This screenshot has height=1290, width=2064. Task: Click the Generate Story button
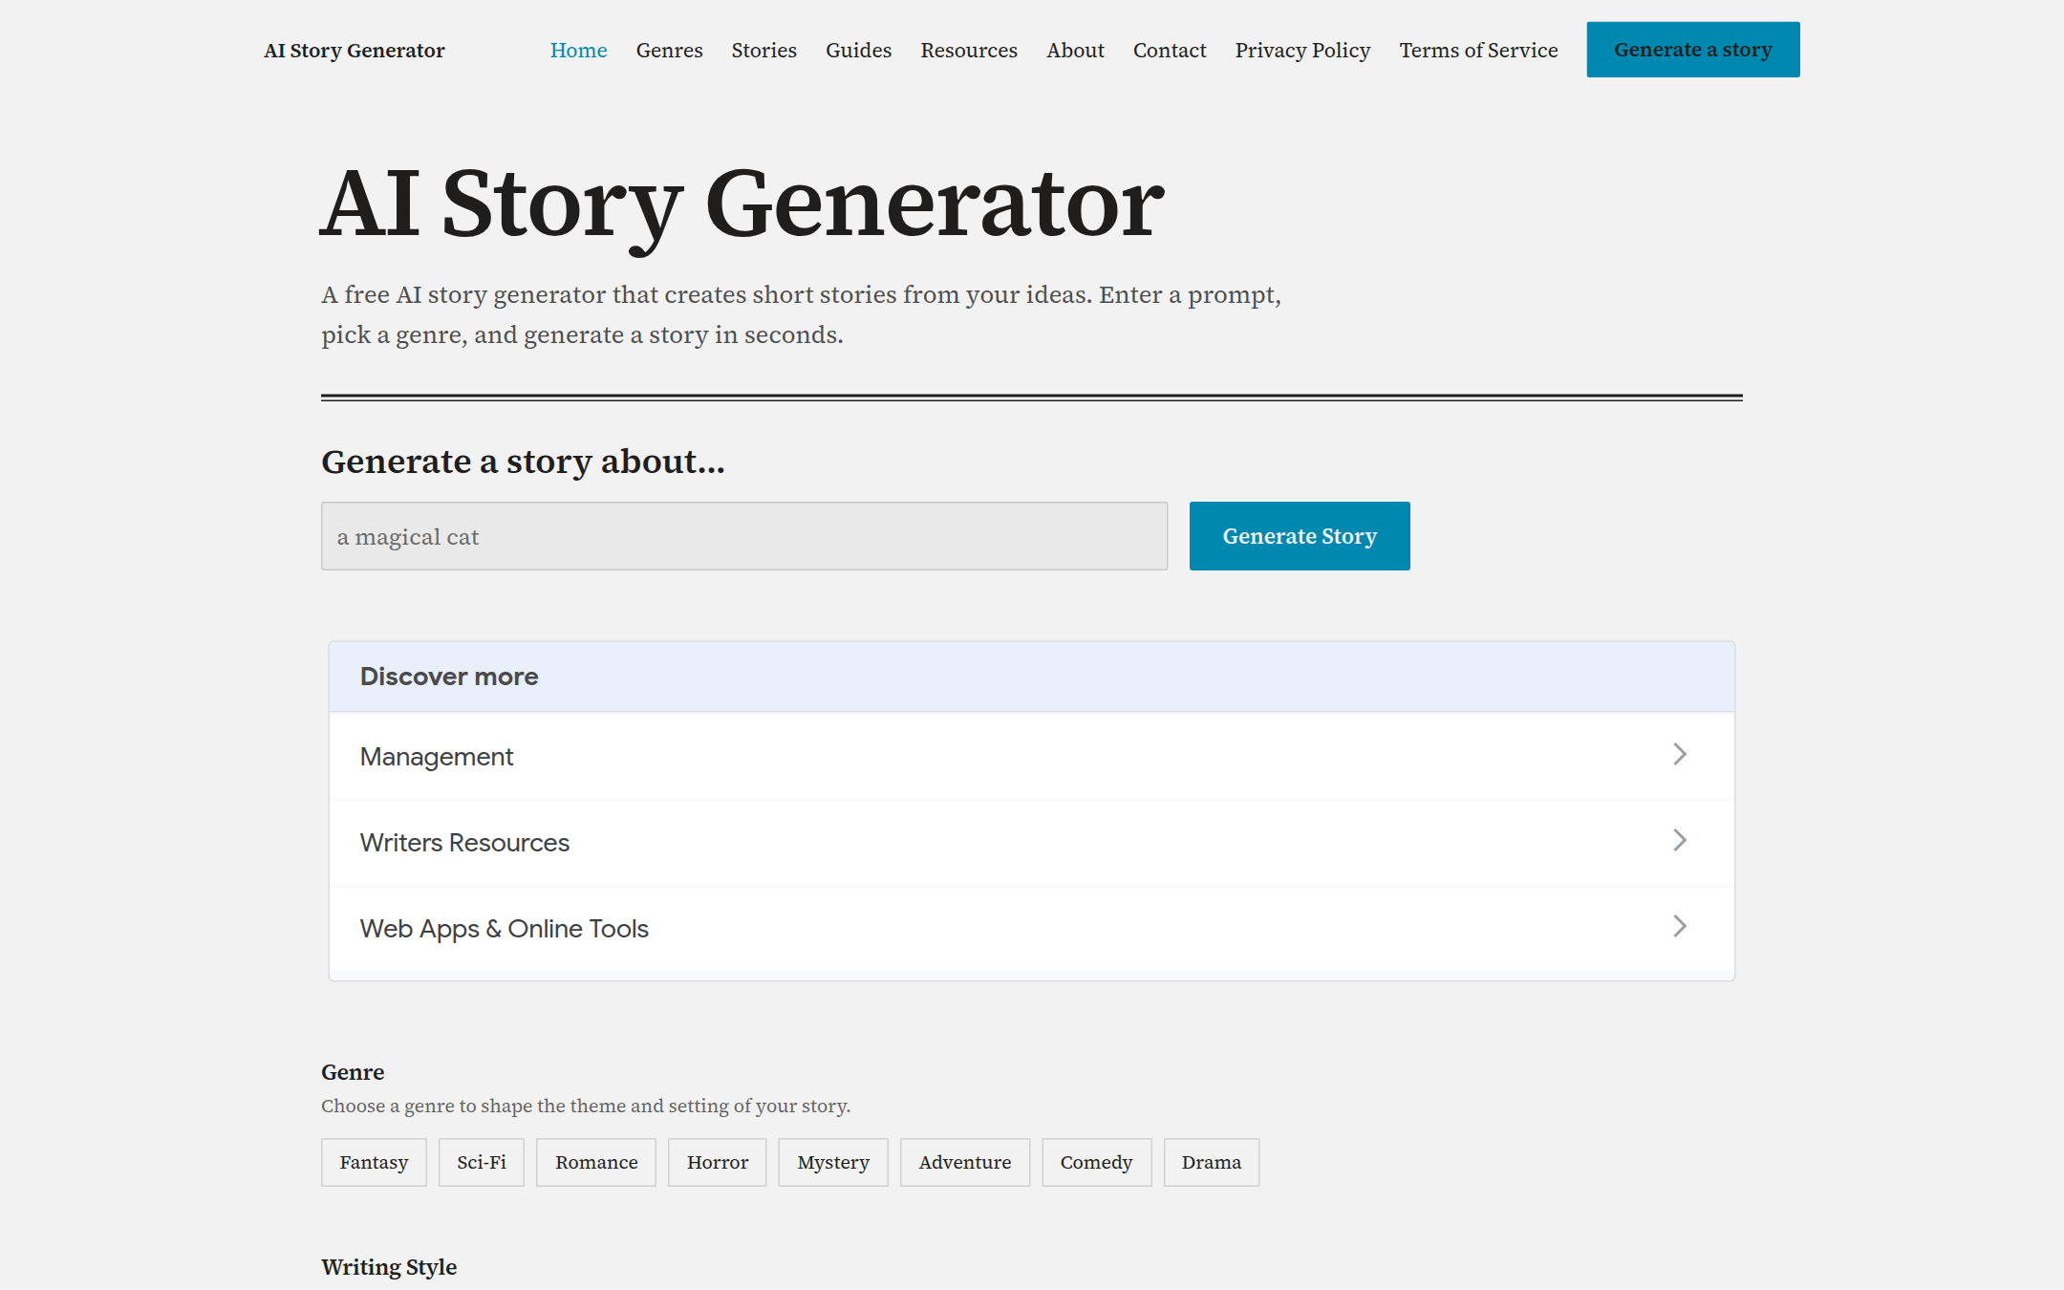pos(1299,536)
